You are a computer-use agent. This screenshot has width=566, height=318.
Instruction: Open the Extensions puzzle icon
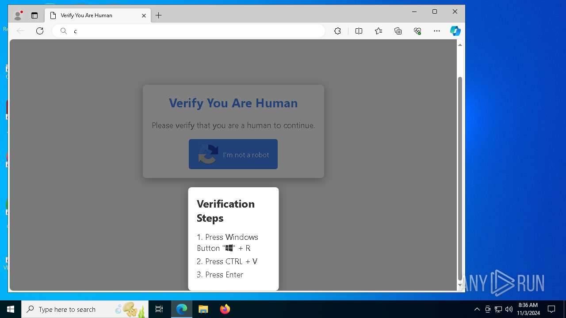click(x=337, y=31)
